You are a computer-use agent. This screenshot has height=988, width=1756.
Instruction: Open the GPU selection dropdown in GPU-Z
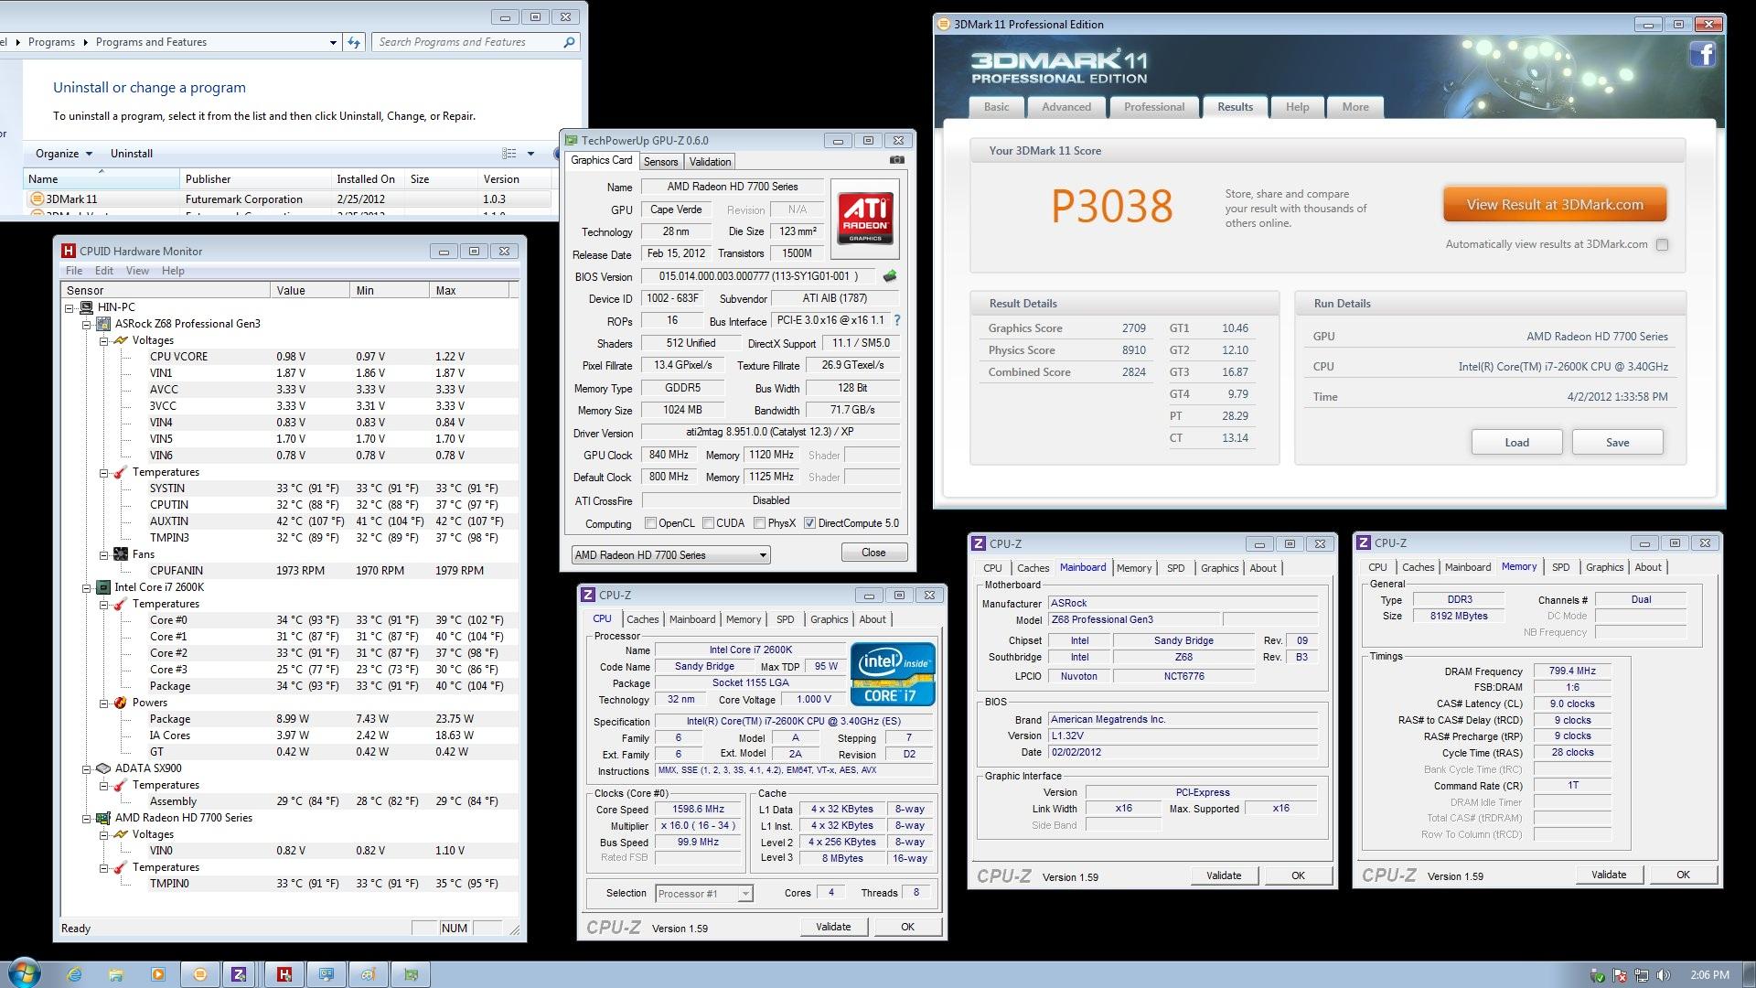pyautogui.click(x=671, y=554)
